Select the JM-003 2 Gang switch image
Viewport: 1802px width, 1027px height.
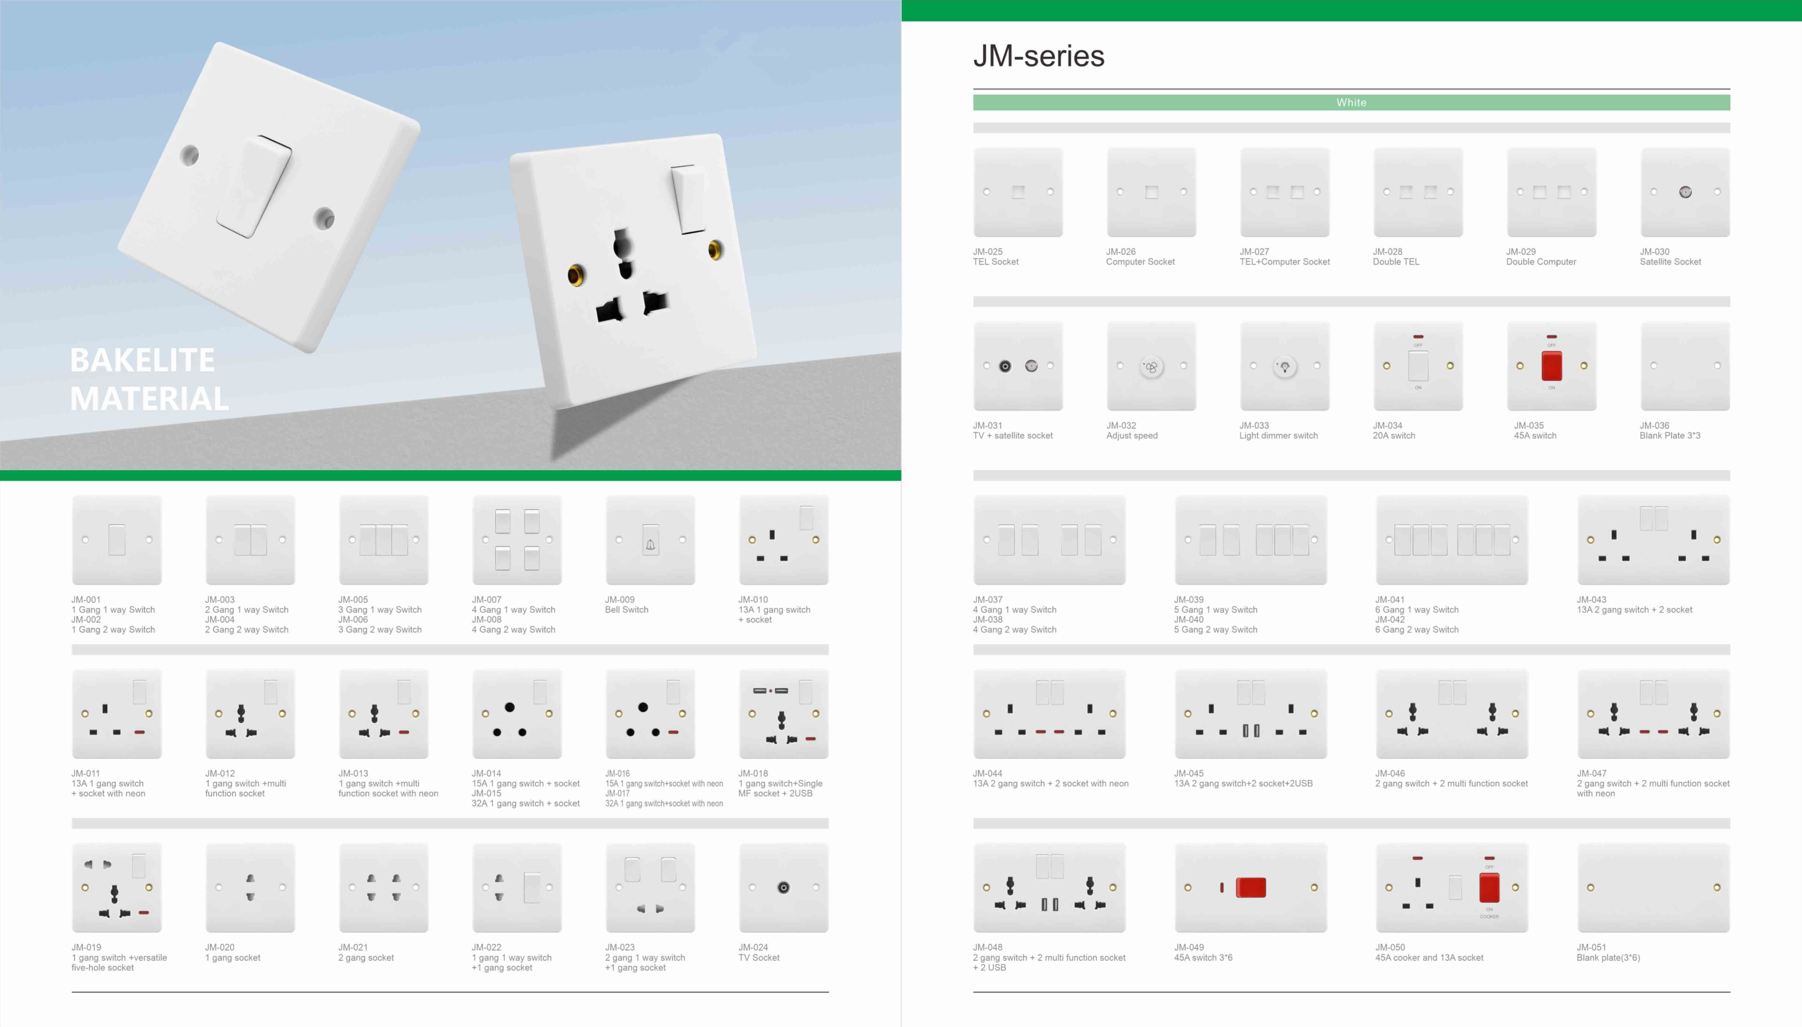point(250,540)
